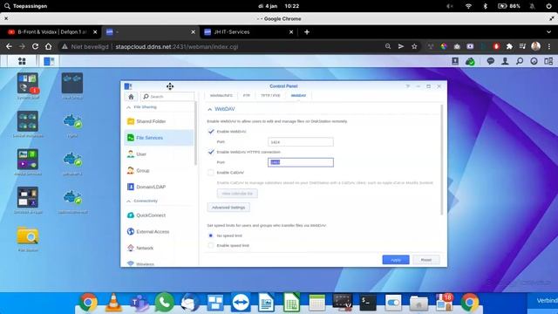Image resolution: width=558 pixels, height=314 pixels.
Task: Open User settings in the sidebar
Action: (159, 154)
